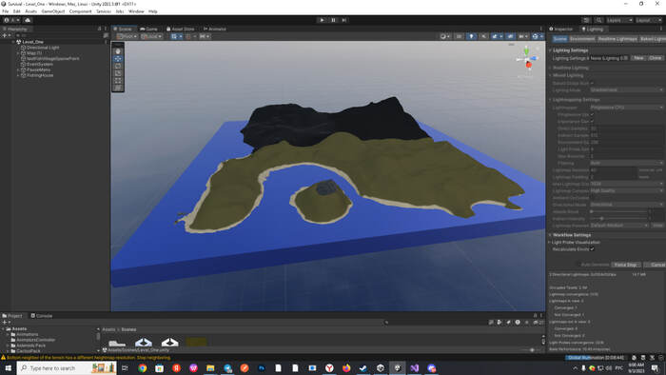Open the Lightmapper dropdown
The width and height of the screenshot is (666, 375).
(x=626, y=108)
